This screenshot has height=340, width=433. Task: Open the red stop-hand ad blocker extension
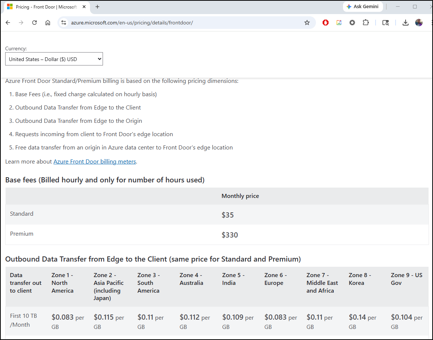tap(326, 23)
